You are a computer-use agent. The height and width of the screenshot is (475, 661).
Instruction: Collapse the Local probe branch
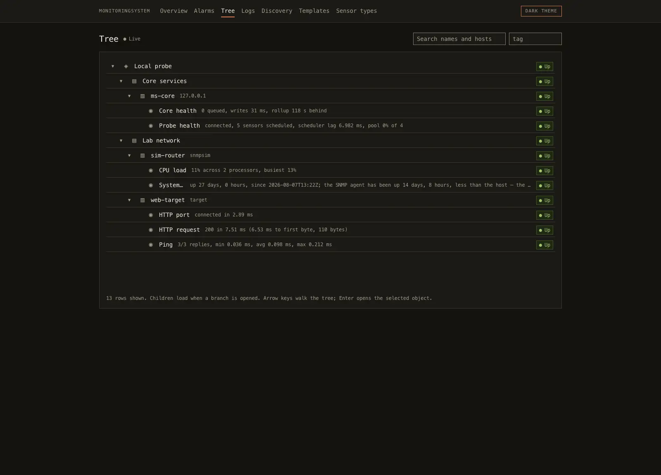[x=113, y=66]
